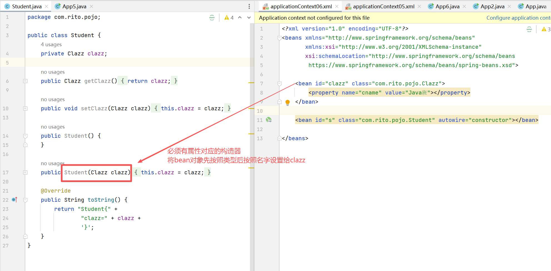Click the closing bean fold marker at line 9
The height and width of the screenshot is (271, 551).
pos(280,102)
